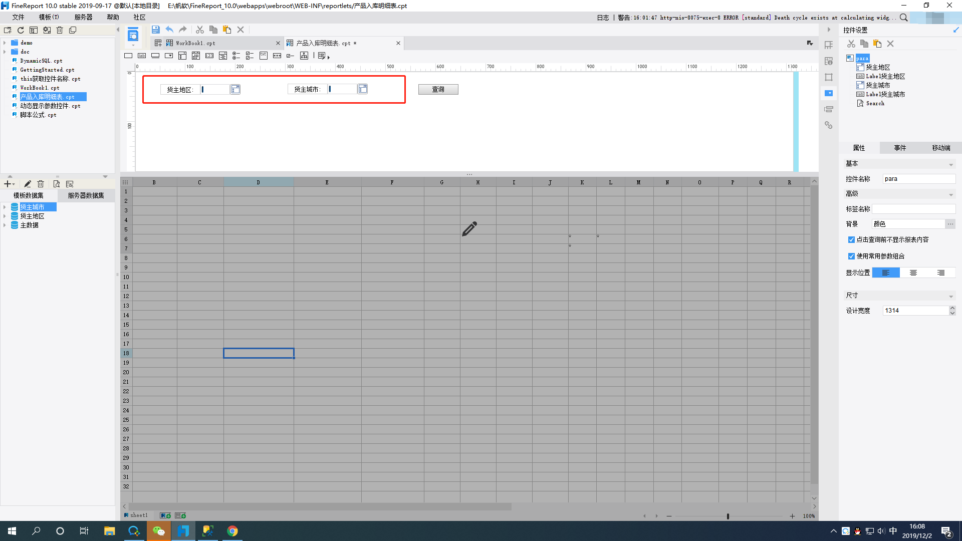
Task: Click the 控件名称 input field
Action: coord(918,179)
